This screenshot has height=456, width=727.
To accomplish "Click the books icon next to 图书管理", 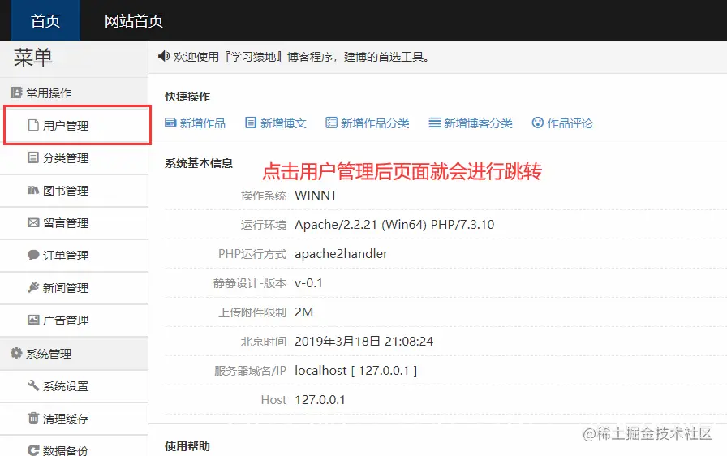I will (33, 190).
